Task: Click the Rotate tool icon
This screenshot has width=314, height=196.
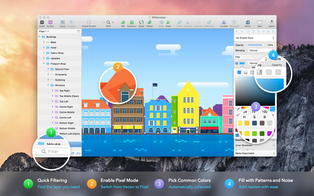Action: click(x=141, y=23)
